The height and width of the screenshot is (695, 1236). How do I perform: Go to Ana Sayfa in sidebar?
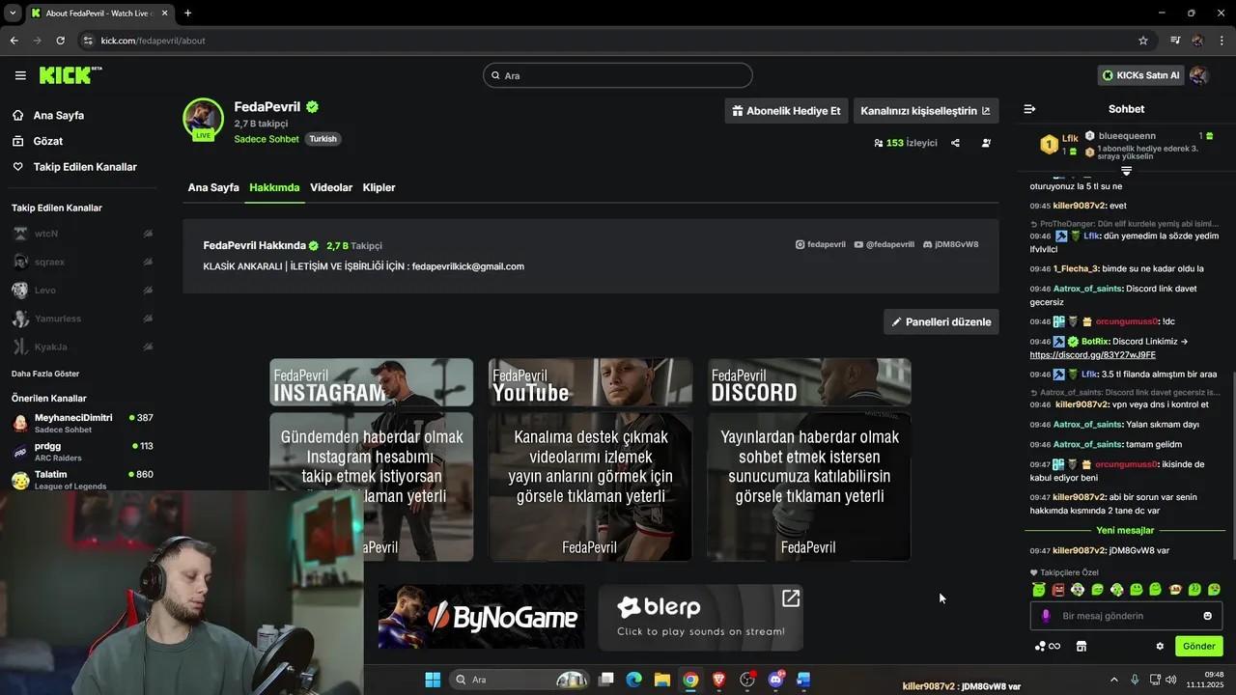click(48, 115)
